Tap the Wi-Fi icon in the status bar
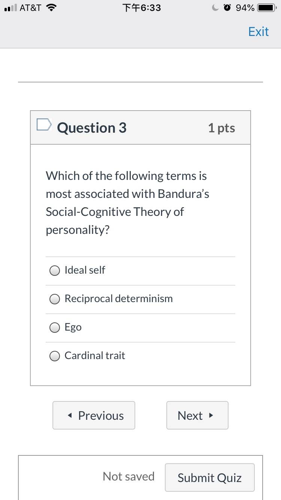The height and width of the screenshot is (500, 281). point(50,7)
